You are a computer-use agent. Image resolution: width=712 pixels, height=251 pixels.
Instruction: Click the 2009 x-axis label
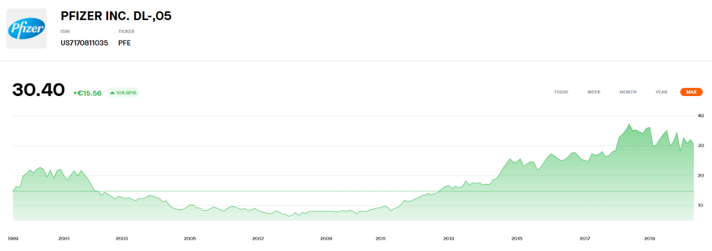click(326, 239)
